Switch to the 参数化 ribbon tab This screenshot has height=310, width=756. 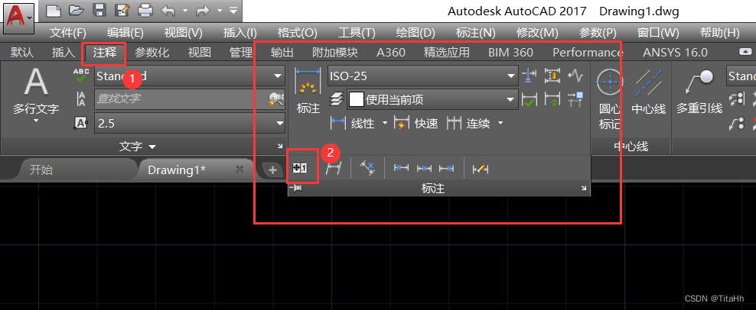click(x=152, y=53)
